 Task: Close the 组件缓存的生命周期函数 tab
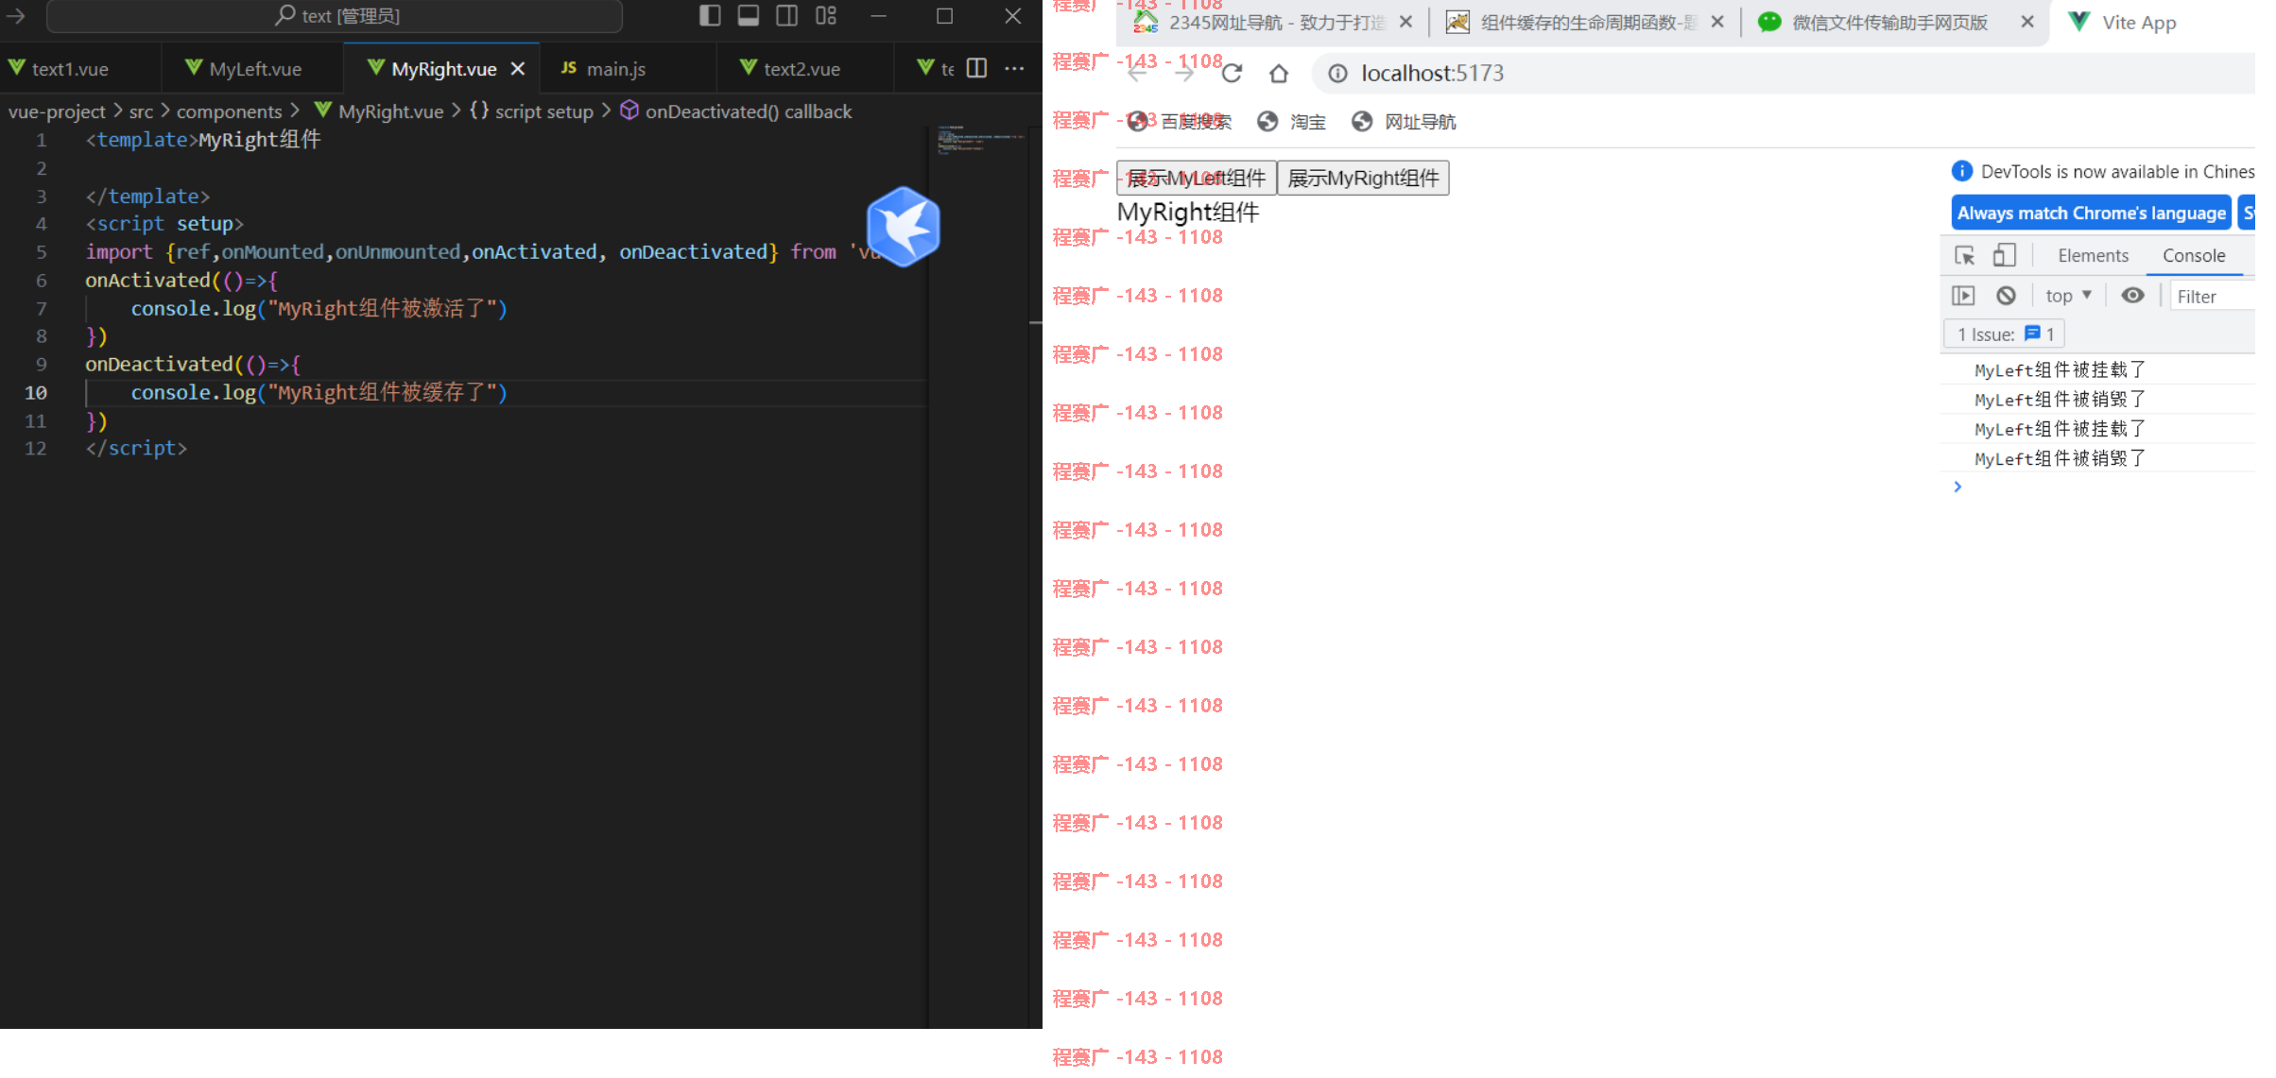pos(1717,22)
